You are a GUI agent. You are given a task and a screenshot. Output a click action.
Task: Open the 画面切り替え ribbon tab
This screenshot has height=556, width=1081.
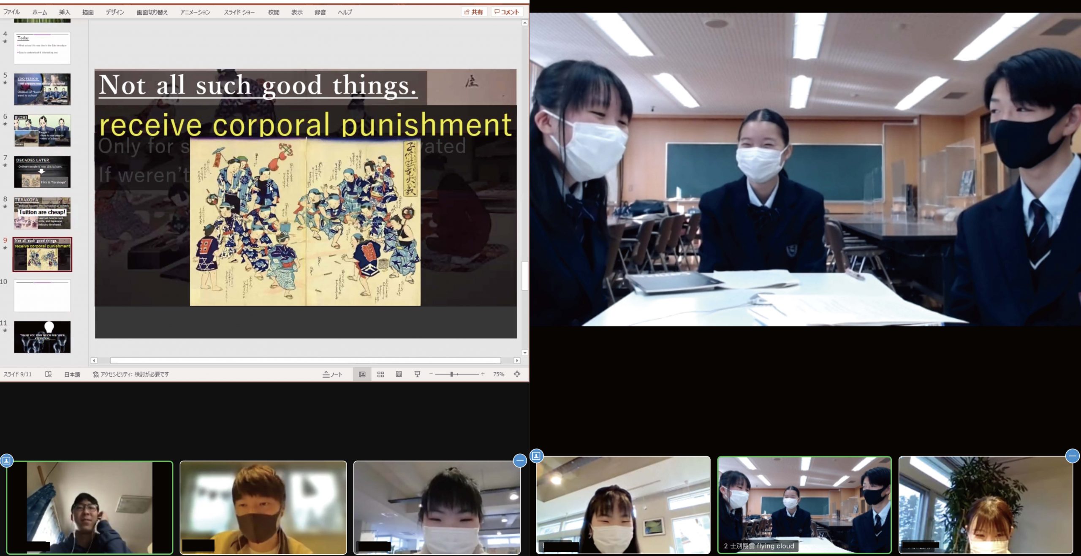tap(152, 12)
